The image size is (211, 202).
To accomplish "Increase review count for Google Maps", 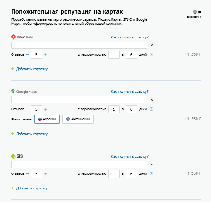I will click(45, 109).
